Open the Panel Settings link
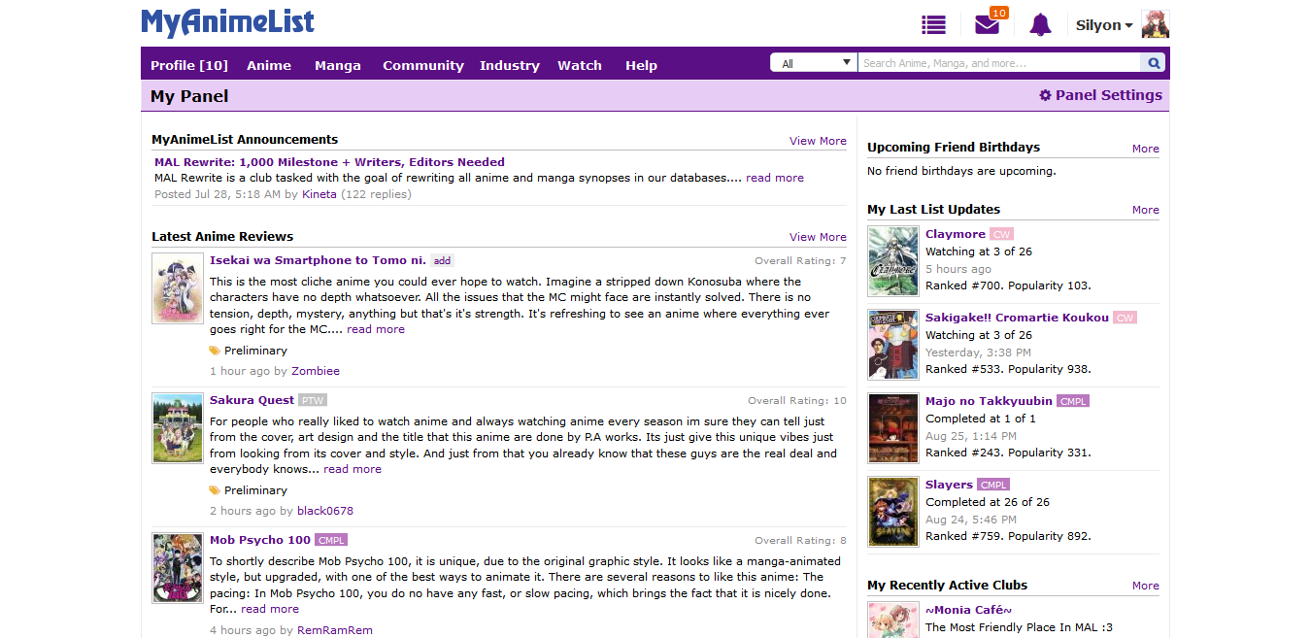1310x638 pixels. pyautogui.click(x=1100, y=95)
